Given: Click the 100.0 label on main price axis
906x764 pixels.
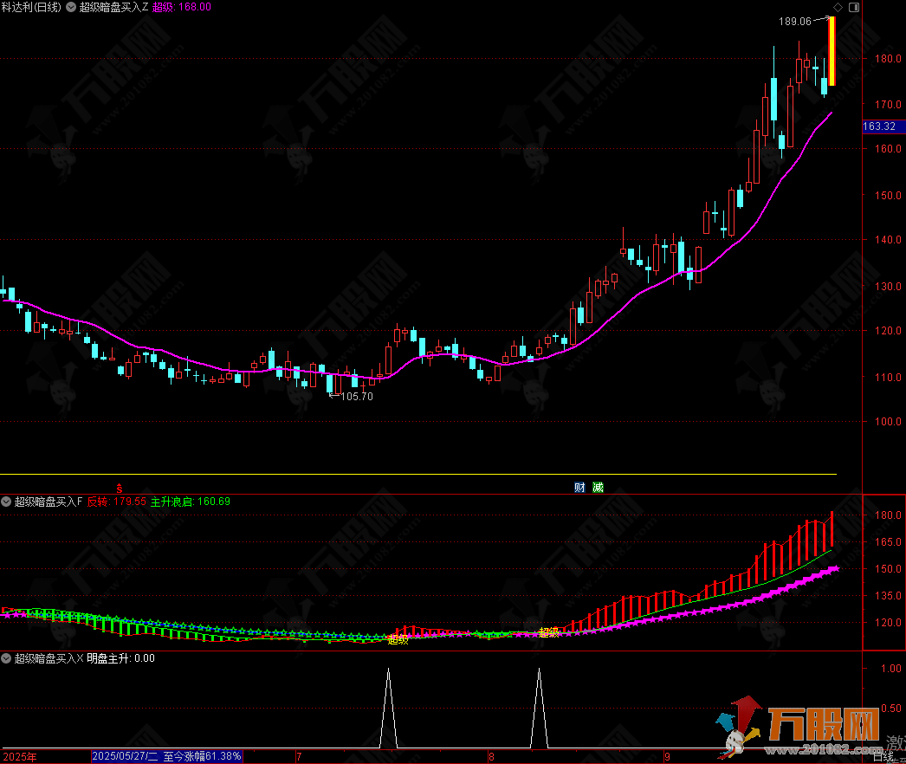Looking at the screenshot, I should coord(888,421).
